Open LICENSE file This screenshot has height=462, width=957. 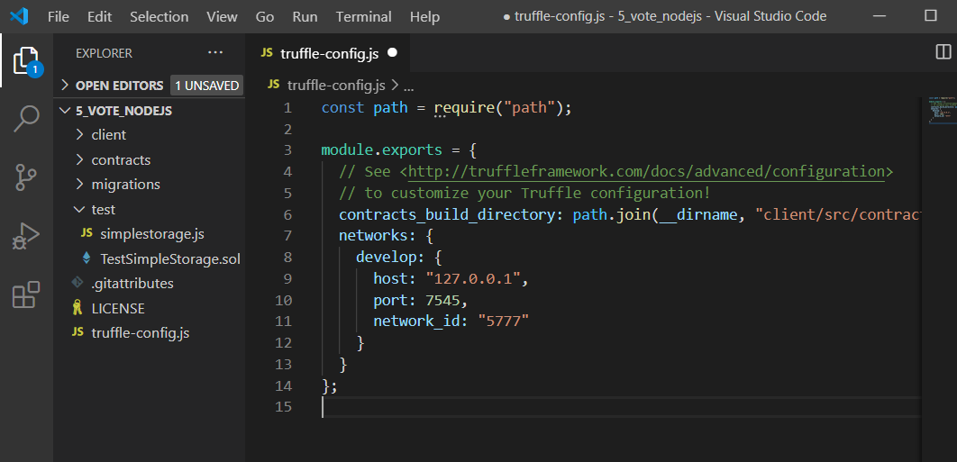[x=149, y=308]
